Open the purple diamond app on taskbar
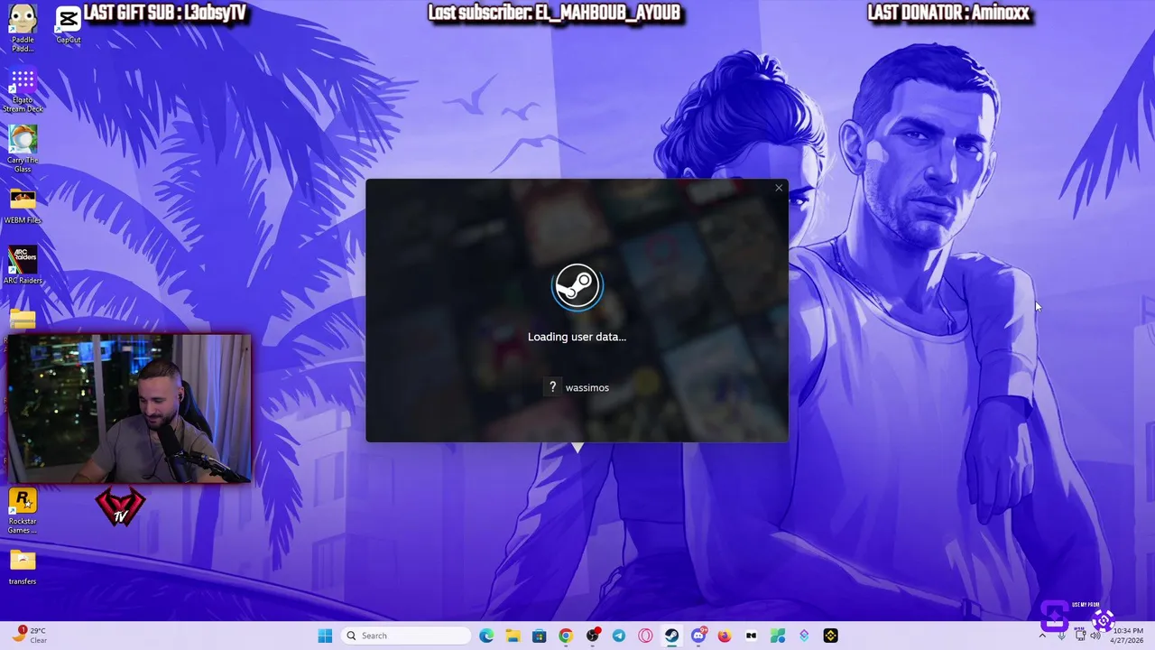The image size is (1155, 650). pyautogui.click(x=804, y=636)
